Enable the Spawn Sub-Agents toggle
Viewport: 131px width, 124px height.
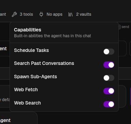[x=109, y=78]
